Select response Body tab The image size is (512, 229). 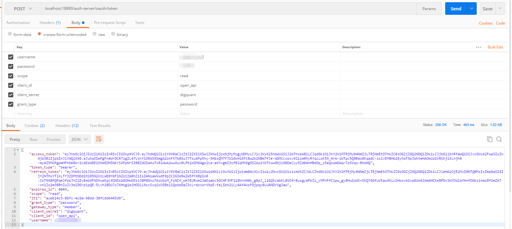click(x=11, y=126)
